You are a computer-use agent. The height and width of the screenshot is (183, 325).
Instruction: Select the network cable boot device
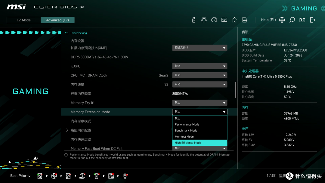point(125,176)
